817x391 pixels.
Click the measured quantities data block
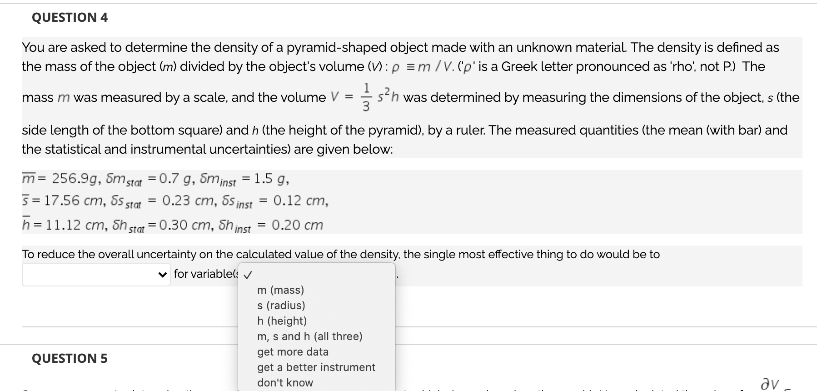tap(173, 200)
